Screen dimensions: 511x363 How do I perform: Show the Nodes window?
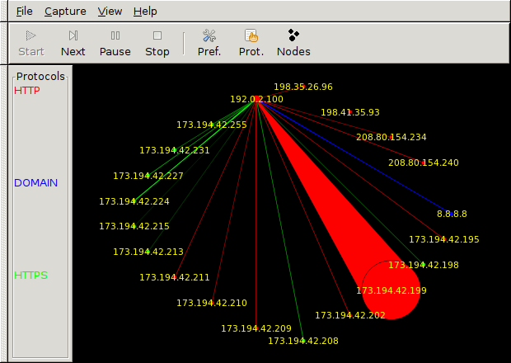pyautogui.click(x=293, y=36)
